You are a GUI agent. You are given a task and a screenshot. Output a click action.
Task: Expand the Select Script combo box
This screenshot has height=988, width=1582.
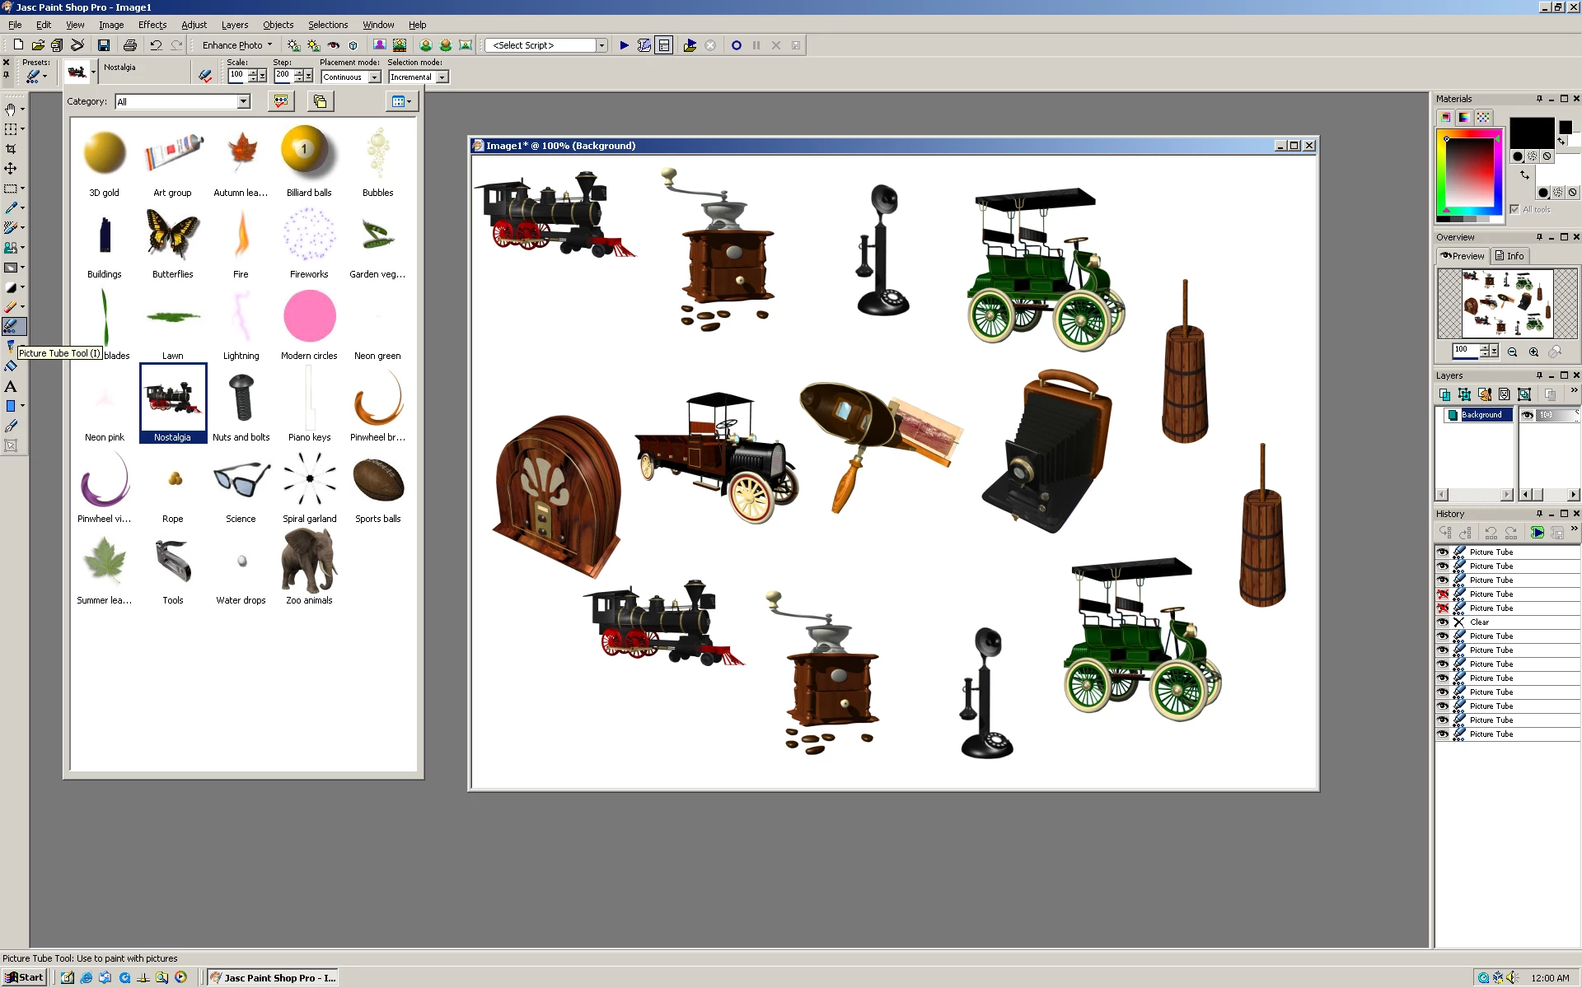tap(601, 45)
